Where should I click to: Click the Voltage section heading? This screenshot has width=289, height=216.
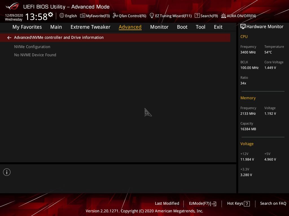(x=247, y=144)
